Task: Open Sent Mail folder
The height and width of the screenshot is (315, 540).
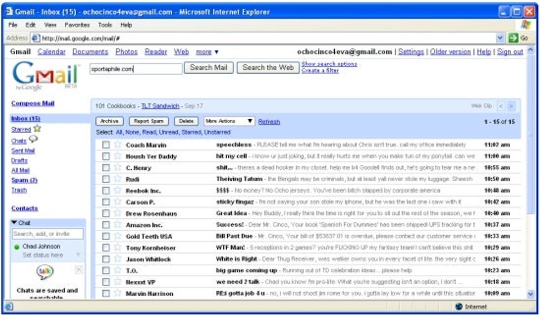Action: click(23, 151)
